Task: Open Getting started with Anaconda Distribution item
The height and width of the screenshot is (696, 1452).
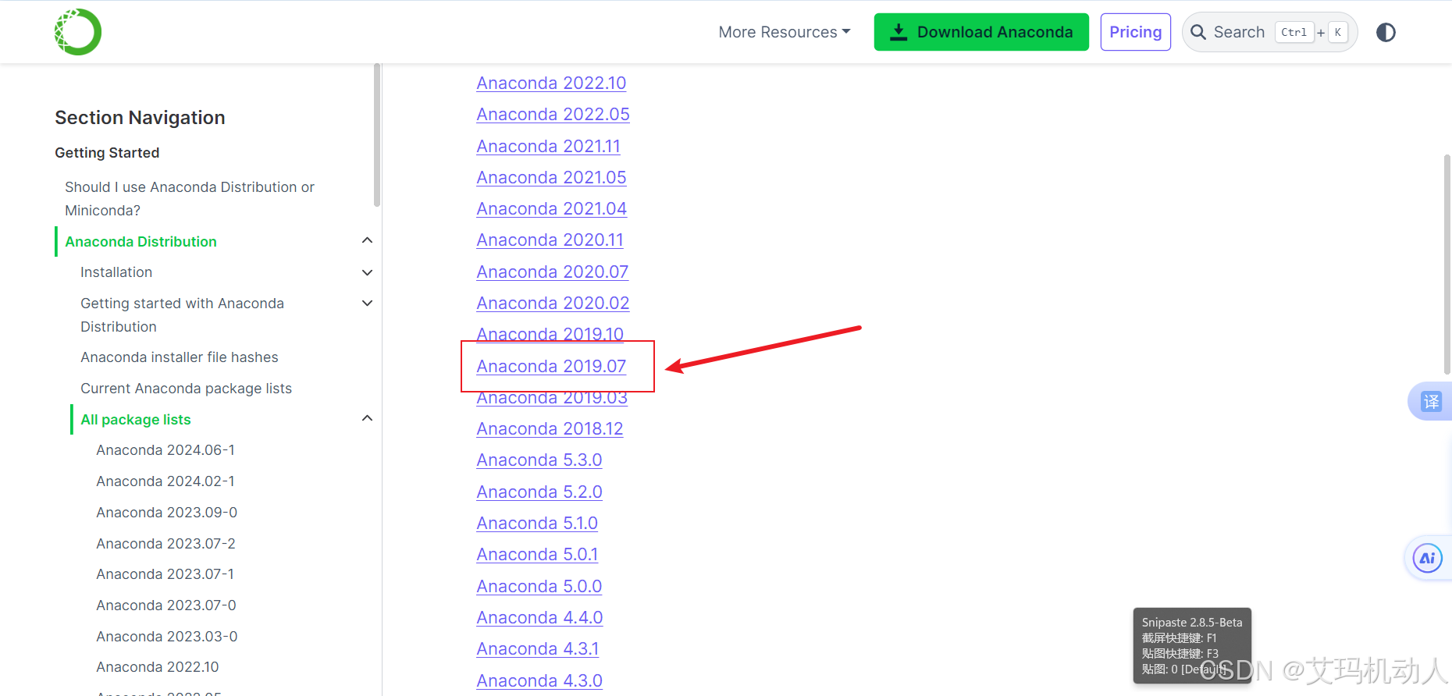Action: pyautogui.click(x=182, y=314)
